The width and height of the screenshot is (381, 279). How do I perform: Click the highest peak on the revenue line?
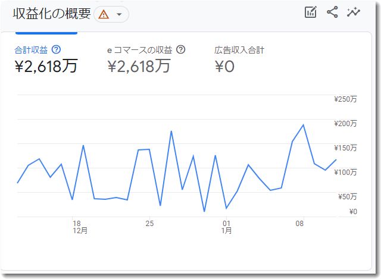[x=304, y=125]
